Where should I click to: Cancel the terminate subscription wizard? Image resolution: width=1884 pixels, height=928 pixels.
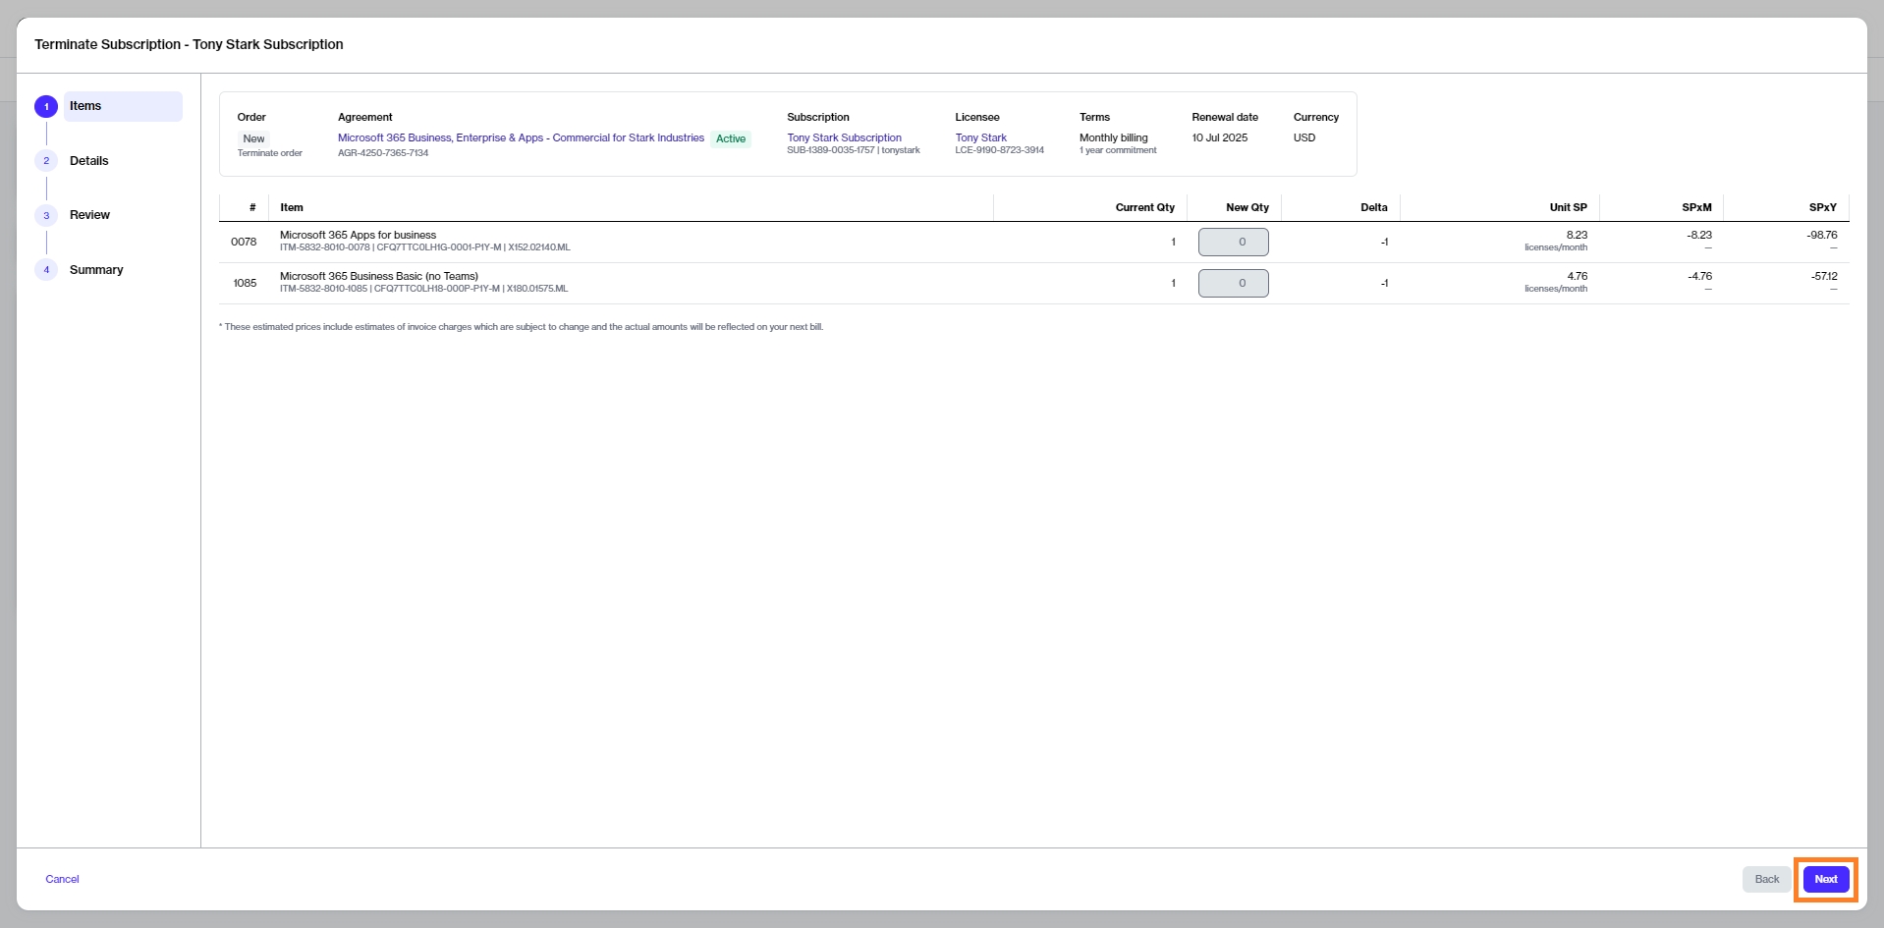(62, 879)
